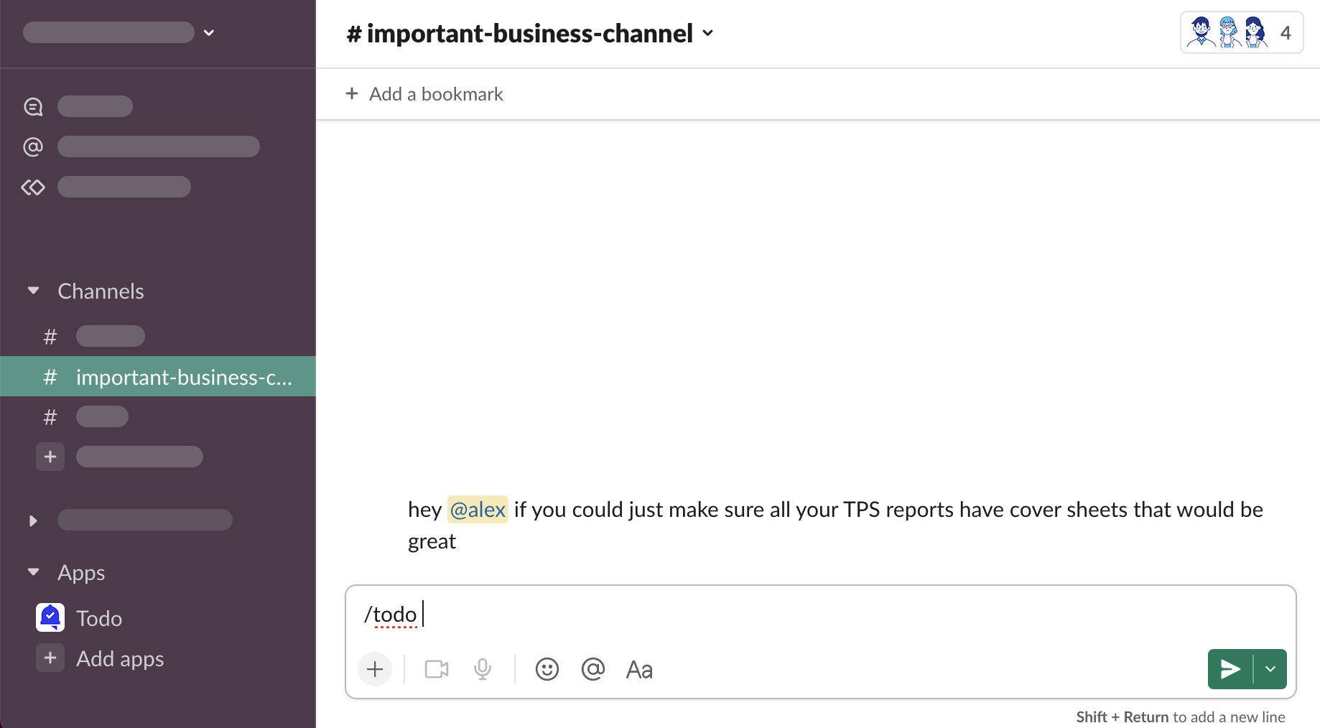Open the send options dropdown arrow
This screenshot has height=728, width=1320.
(x=1270, y=669)
